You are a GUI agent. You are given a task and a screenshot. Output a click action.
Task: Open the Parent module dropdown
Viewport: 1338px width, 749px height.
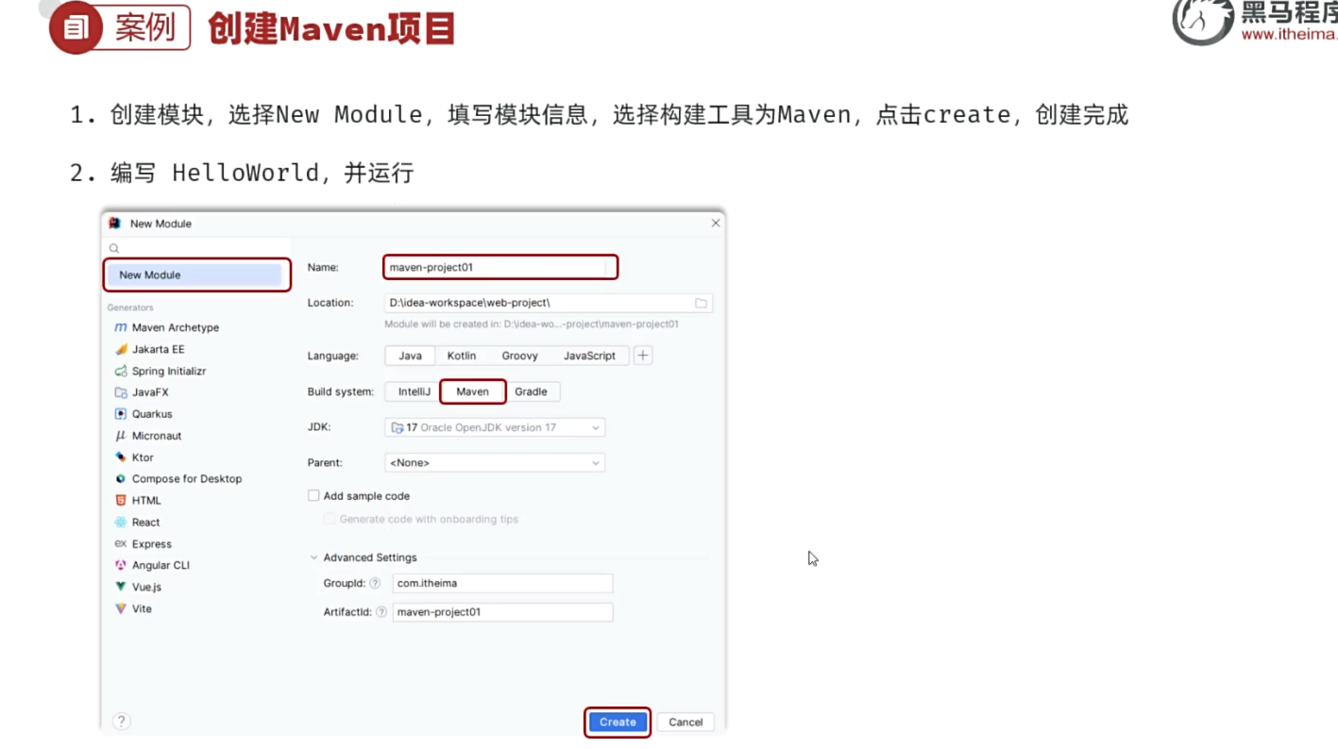click(495, 463)
